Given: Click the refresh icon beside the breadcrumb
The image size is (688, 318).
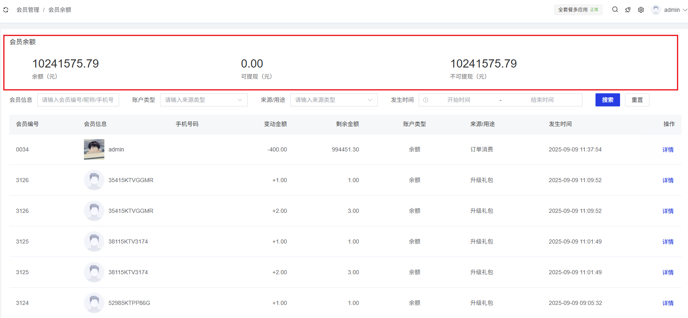Looking at the screenshot, I should pos(6,10).
